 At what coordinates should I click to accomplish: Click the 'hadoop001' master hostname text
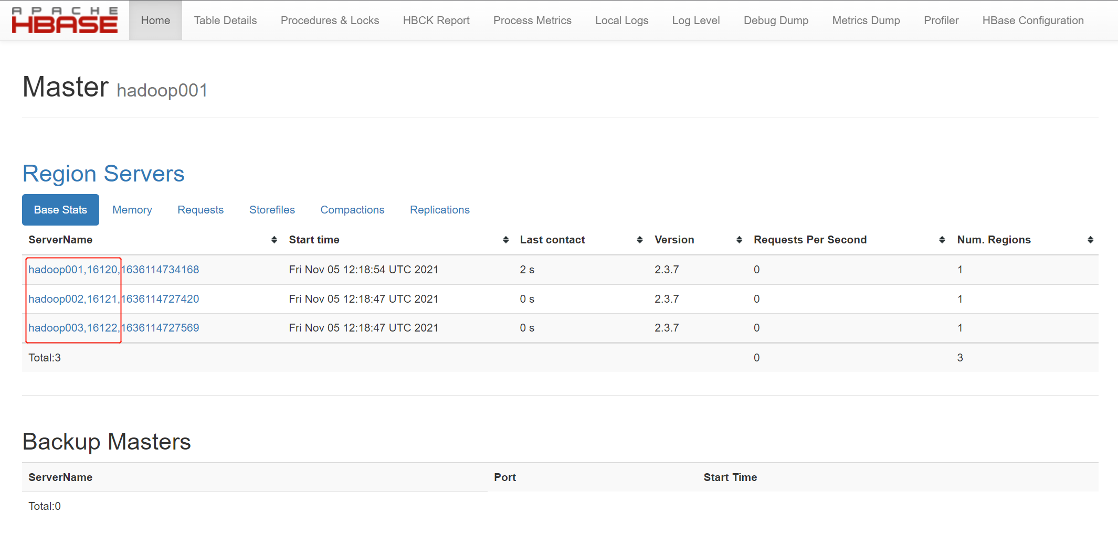click(x=162, y=90)
